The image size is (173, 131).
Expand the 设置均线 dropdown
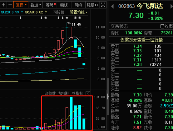79,12
